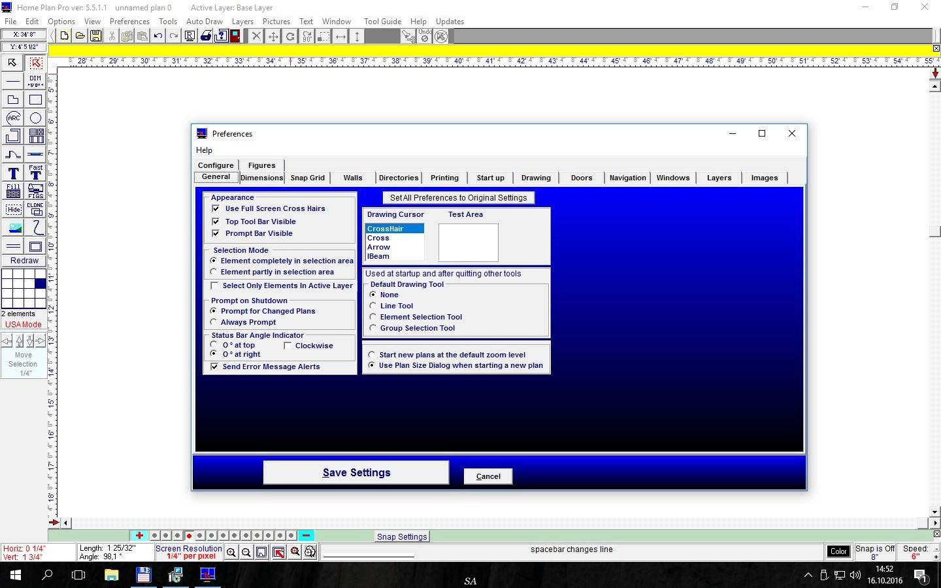Open the Dimensions tab
The image size is (941, 588).
tap(262, 178)
